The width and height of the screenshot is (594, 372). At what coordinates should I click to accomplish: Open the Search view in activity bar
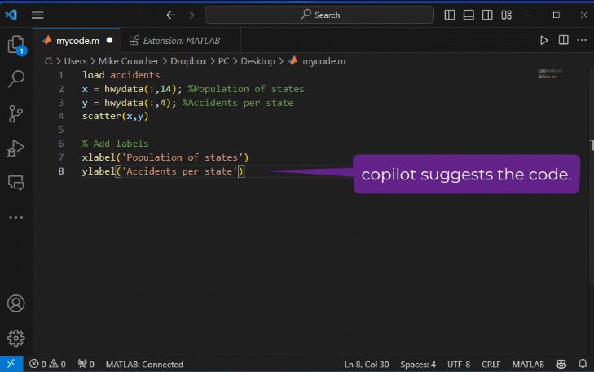[15, 79]
